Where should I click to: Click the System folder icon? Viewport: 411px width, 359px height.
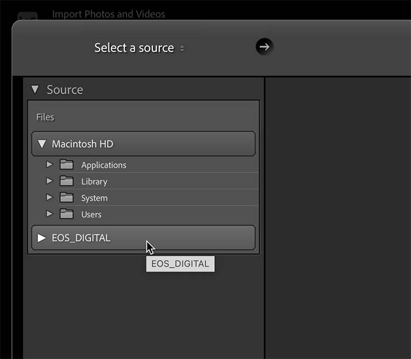coord(66,198)
